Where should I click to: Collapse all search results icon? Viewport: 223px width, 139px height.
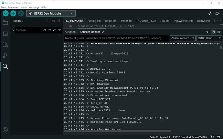pyautogui.click(x=59, y=21)
